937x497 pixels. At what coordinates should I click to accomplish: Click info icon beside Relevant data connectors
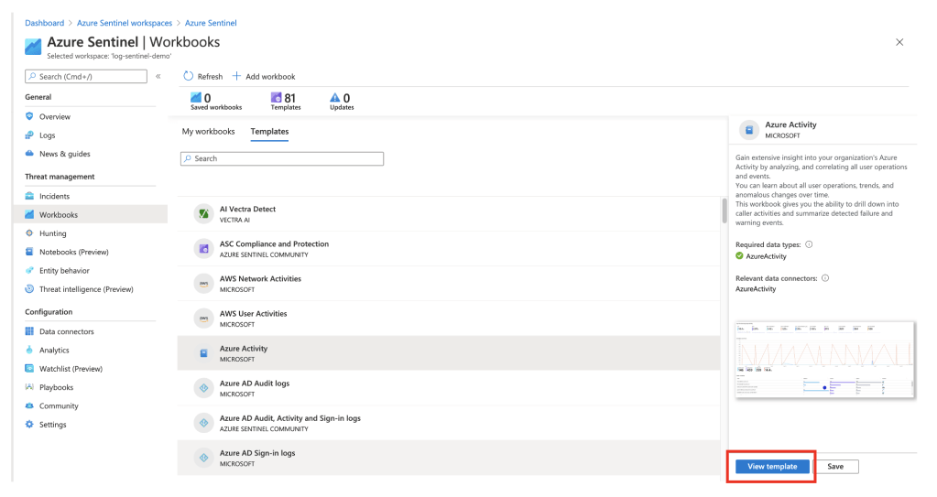pyautogui.click(x=825, y=277)
